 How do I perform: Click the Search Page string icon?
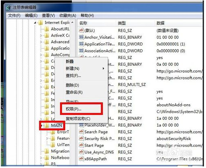(81, 131)
